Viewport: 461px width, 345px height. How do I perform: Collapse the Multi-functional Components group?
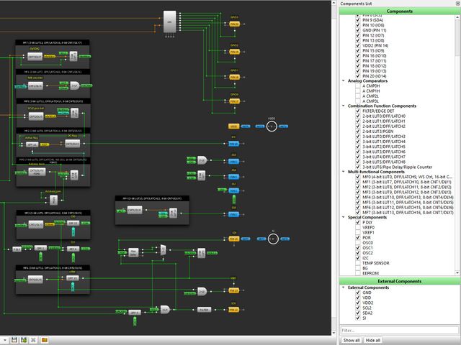click(x=344, y=172)
